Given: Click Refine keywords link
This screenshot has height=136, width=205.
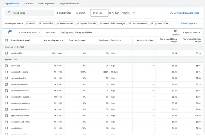Looking at the screenshot, I should [x=189, y=23].
